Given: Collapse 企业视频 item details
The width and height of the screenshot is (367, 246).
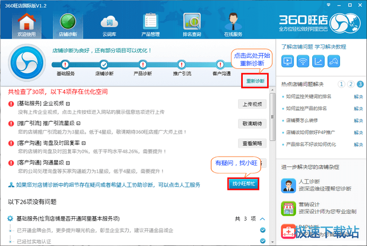Looking at the screenshot, I should tap(68, 103).
